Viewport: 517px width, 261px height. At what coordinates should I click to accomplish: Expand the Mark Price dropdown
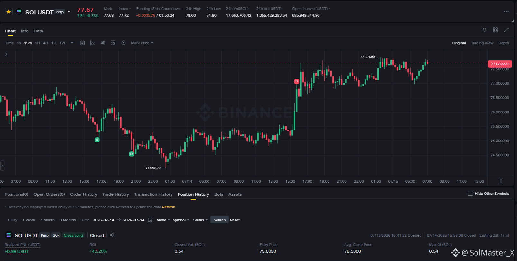pos(142,43)
